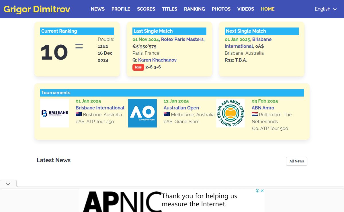Viewport: 344px width, 212px height.
Task: Select the SCORES menu item
Action: pos(146,9)
